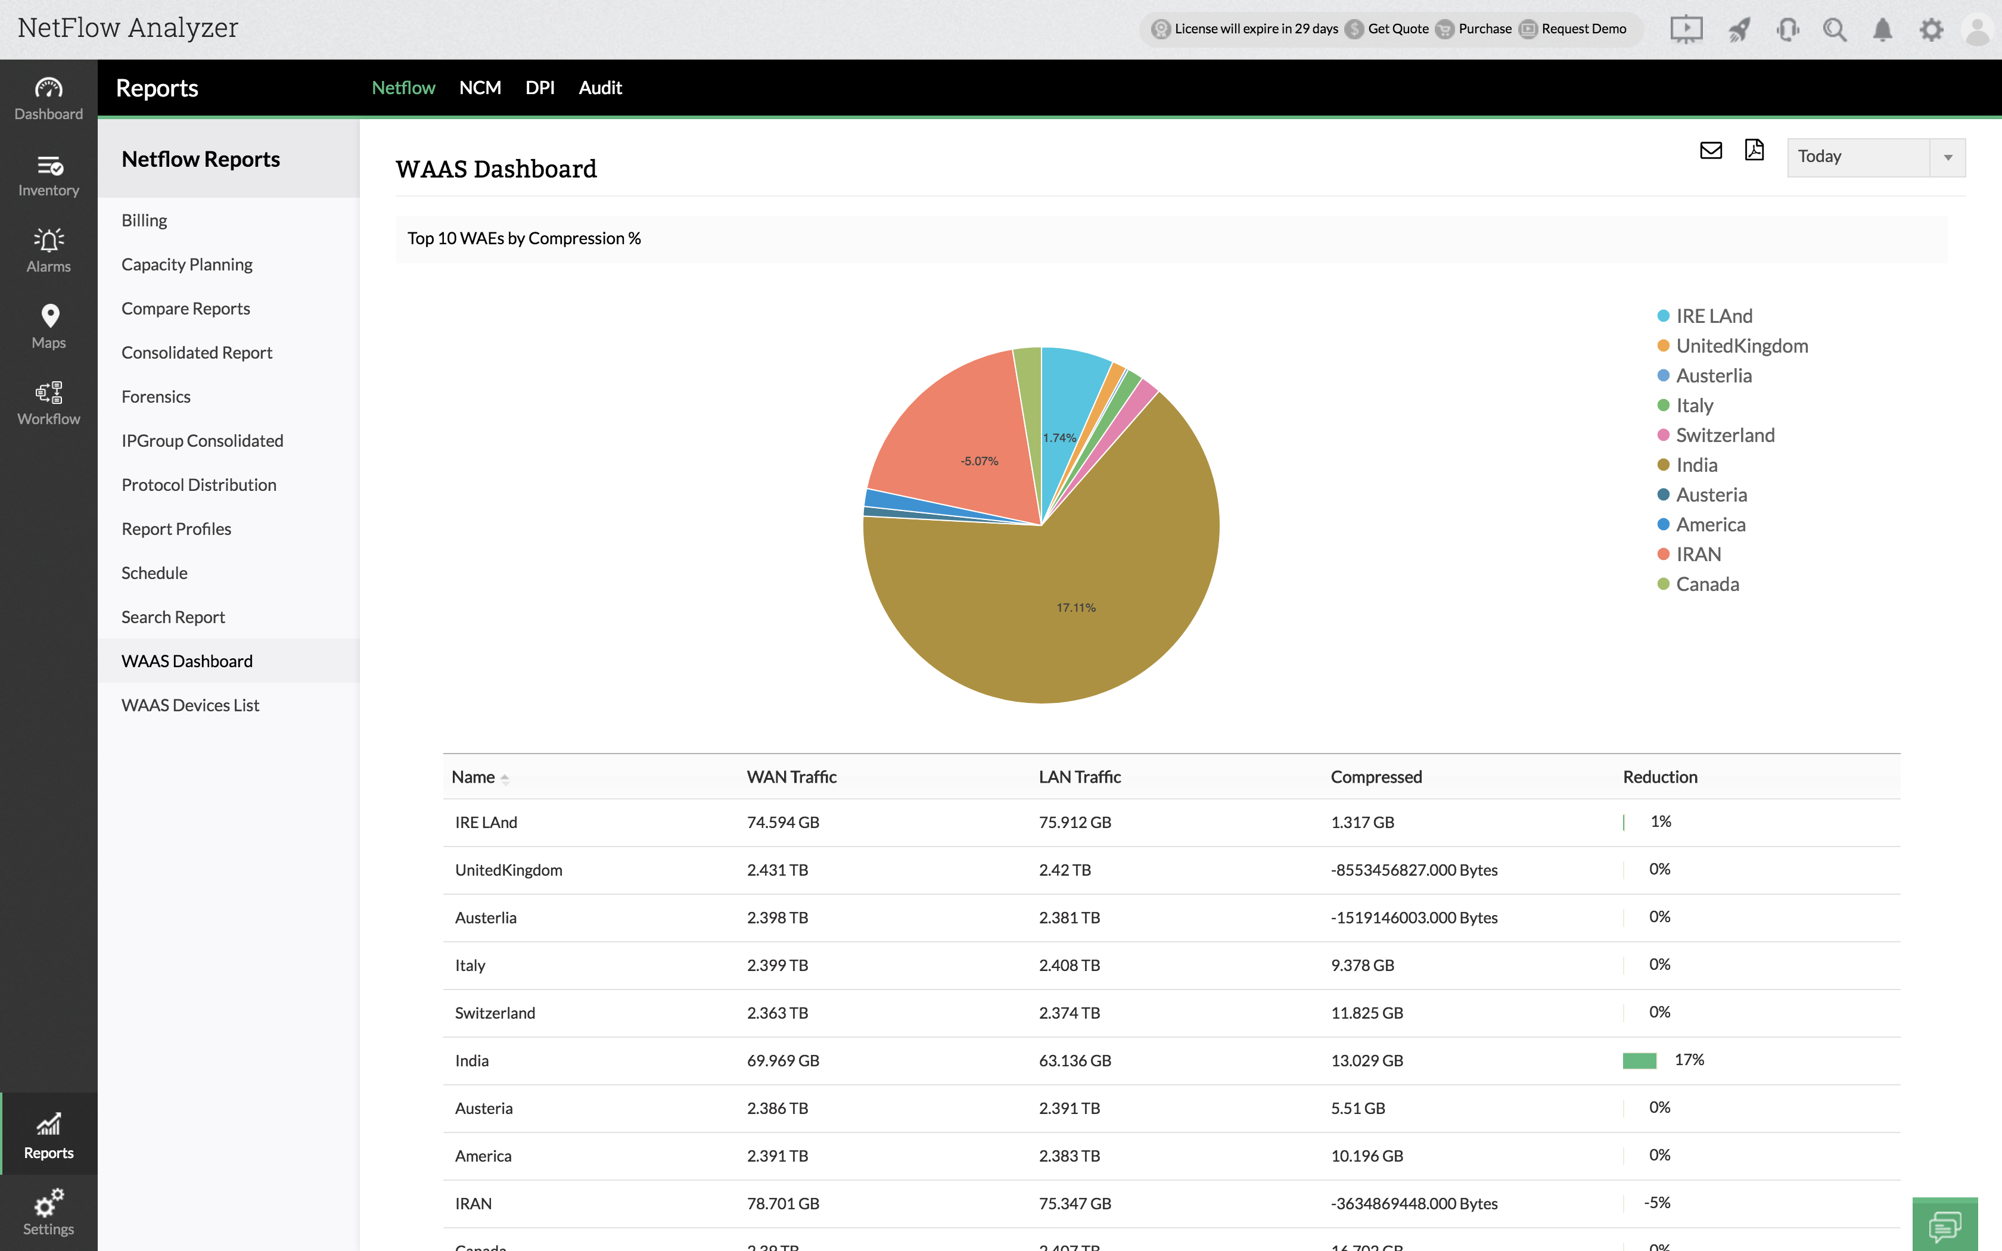Click the email report envelope icon
The width and height of the screenshot is (2002, 1251).
click(x=1711, y=151)
